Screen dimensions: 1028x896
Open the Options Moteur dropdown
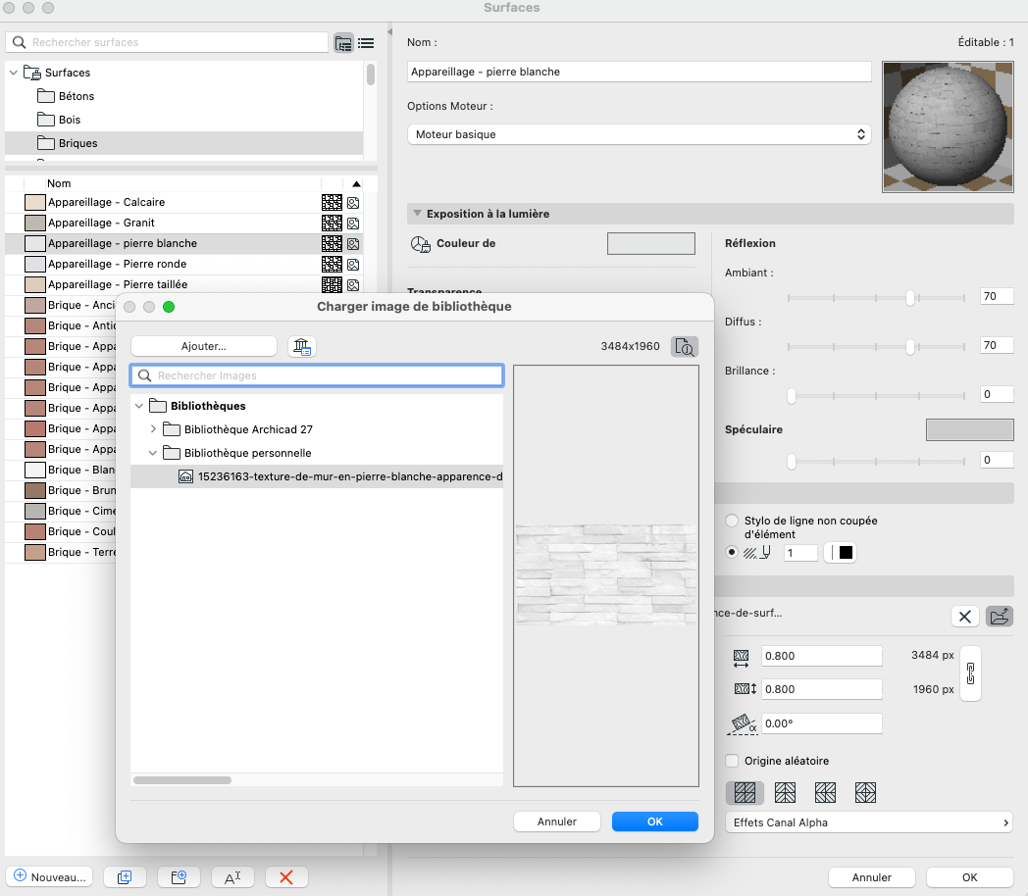click(x=640, y=134)
